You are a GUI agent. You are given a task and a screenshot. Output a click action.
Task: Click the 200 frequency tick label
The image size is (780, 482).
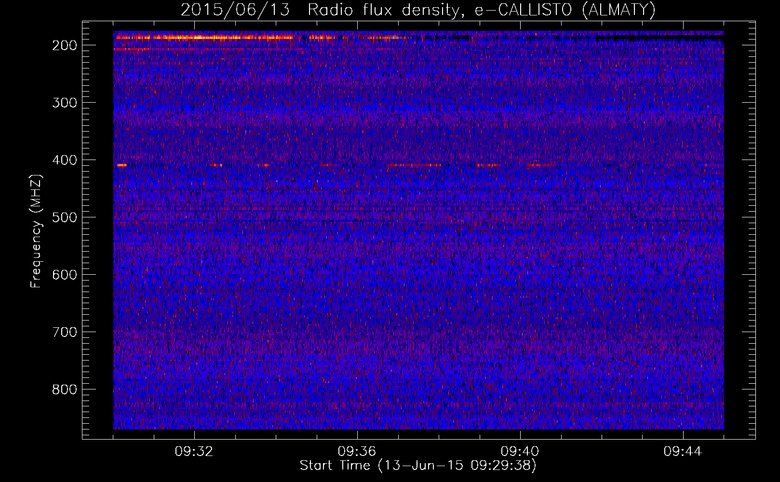64,45
